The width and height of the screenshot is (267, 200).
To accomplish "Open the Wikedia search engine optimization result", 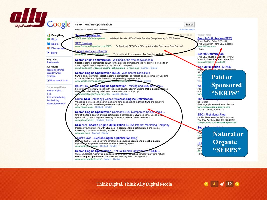I will (x=114, y=60).
